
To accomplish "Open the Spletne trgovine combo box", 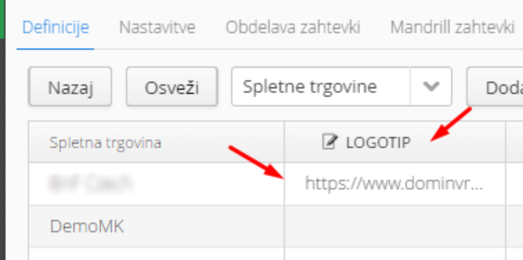I will coord(341,86).
